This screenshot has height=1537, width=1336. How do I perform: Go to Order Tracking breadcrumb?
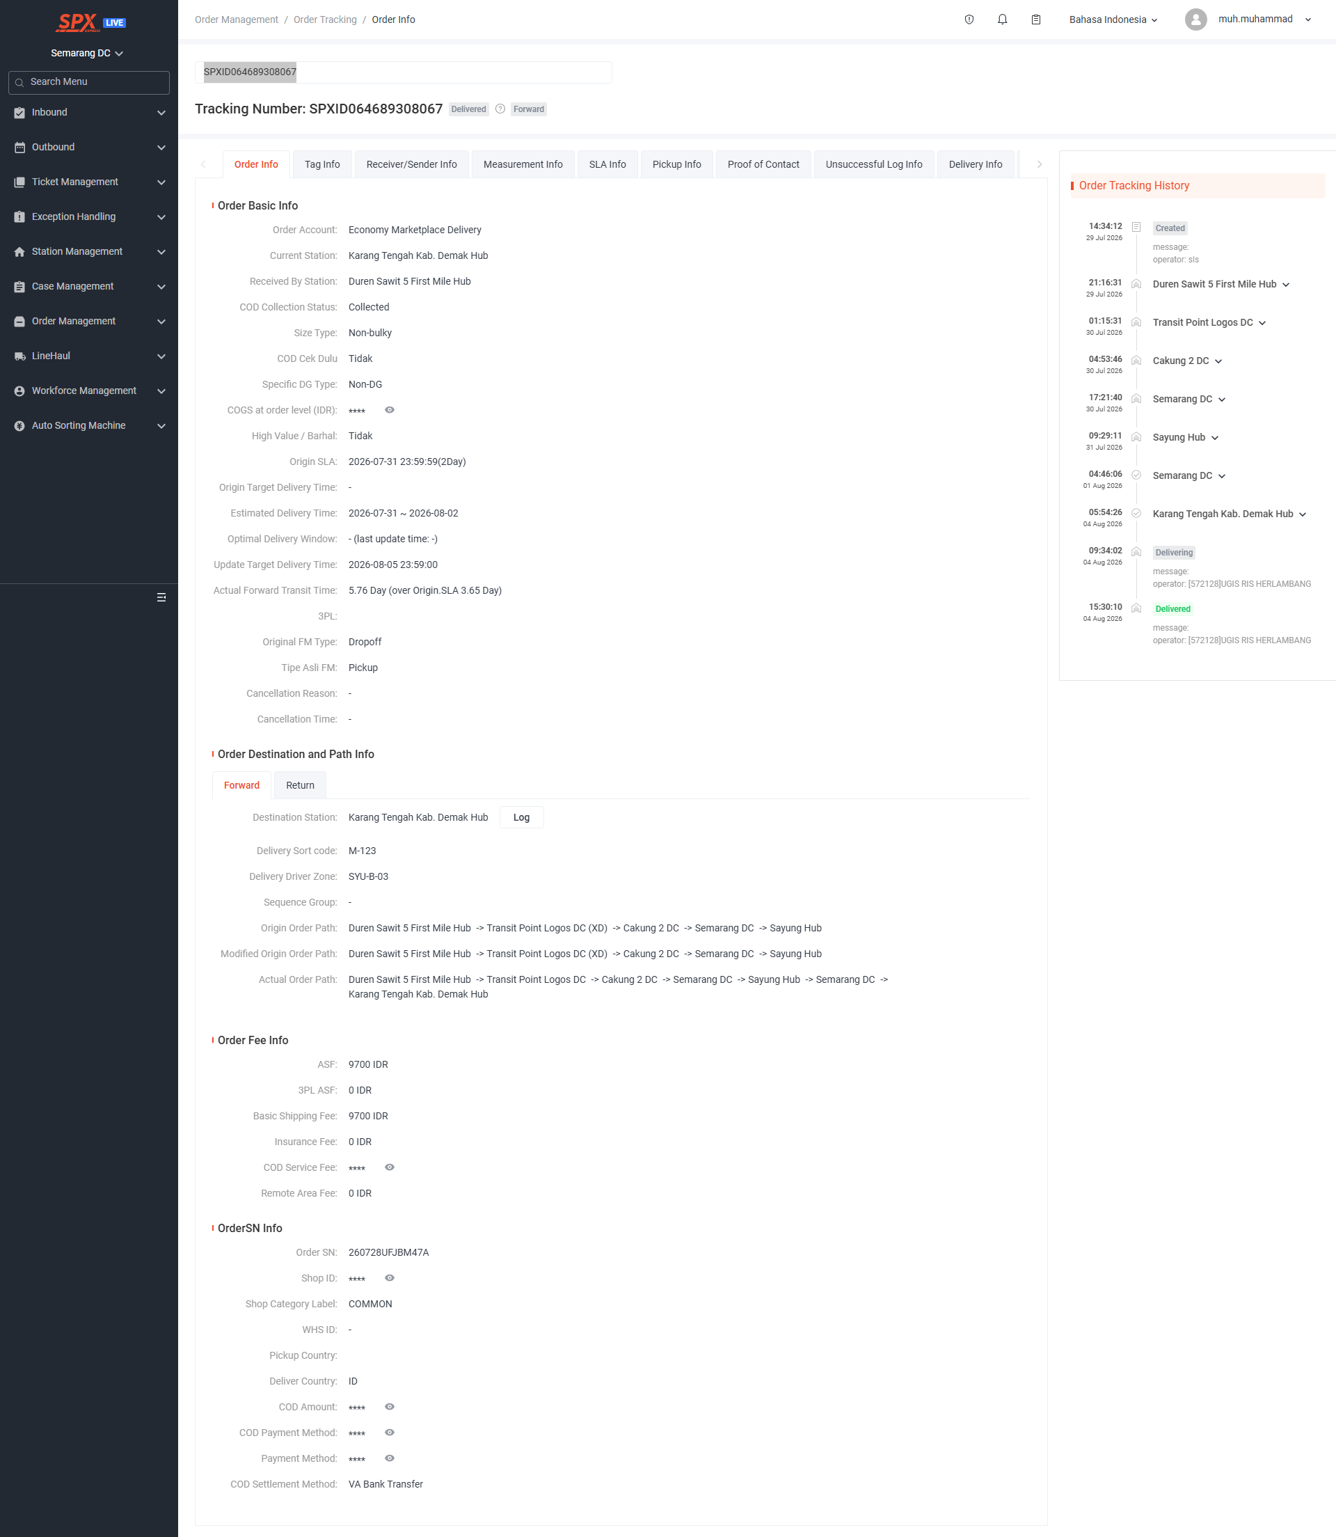325,19
